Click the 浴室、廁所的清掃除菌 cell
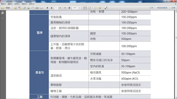Viewport: 177px width, 99px height. tap(69, 28)
